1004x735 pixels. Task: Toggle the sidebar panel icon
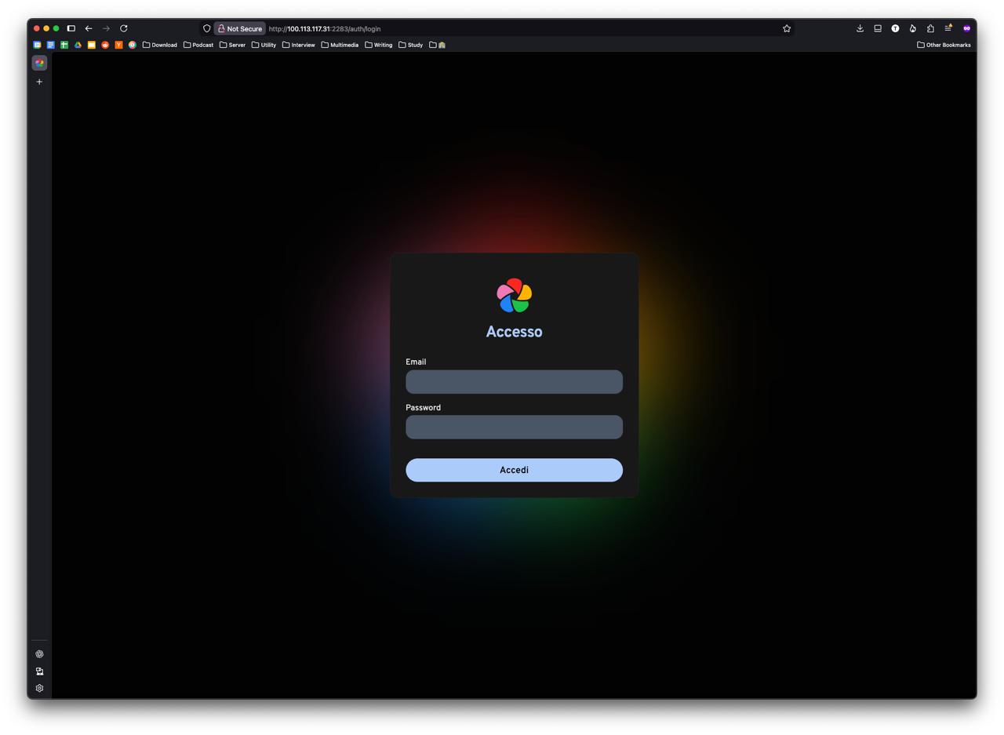(x=71, y=28)
